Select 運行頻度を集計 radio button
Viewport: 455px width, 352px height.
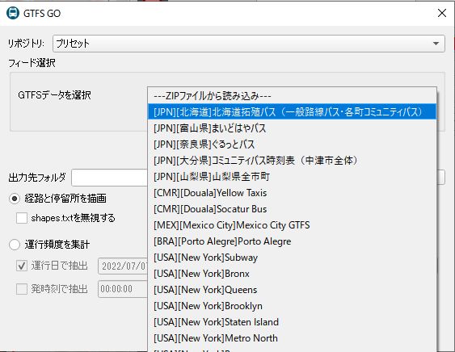15,245
